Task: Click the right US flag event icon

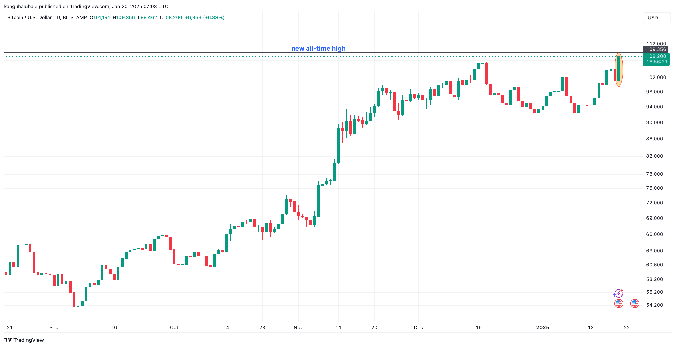Action: click(x=634, y=303)
